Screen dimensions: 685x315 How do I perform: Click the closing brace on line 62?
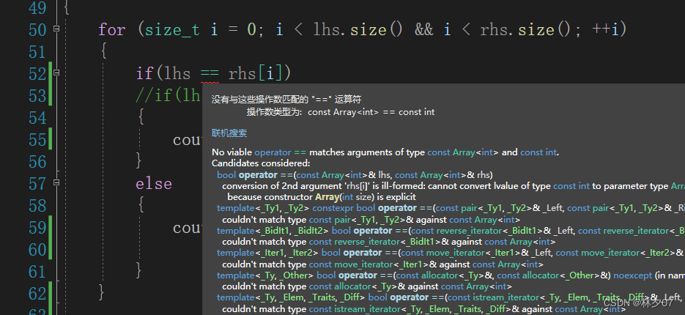(x=103, y=294)
